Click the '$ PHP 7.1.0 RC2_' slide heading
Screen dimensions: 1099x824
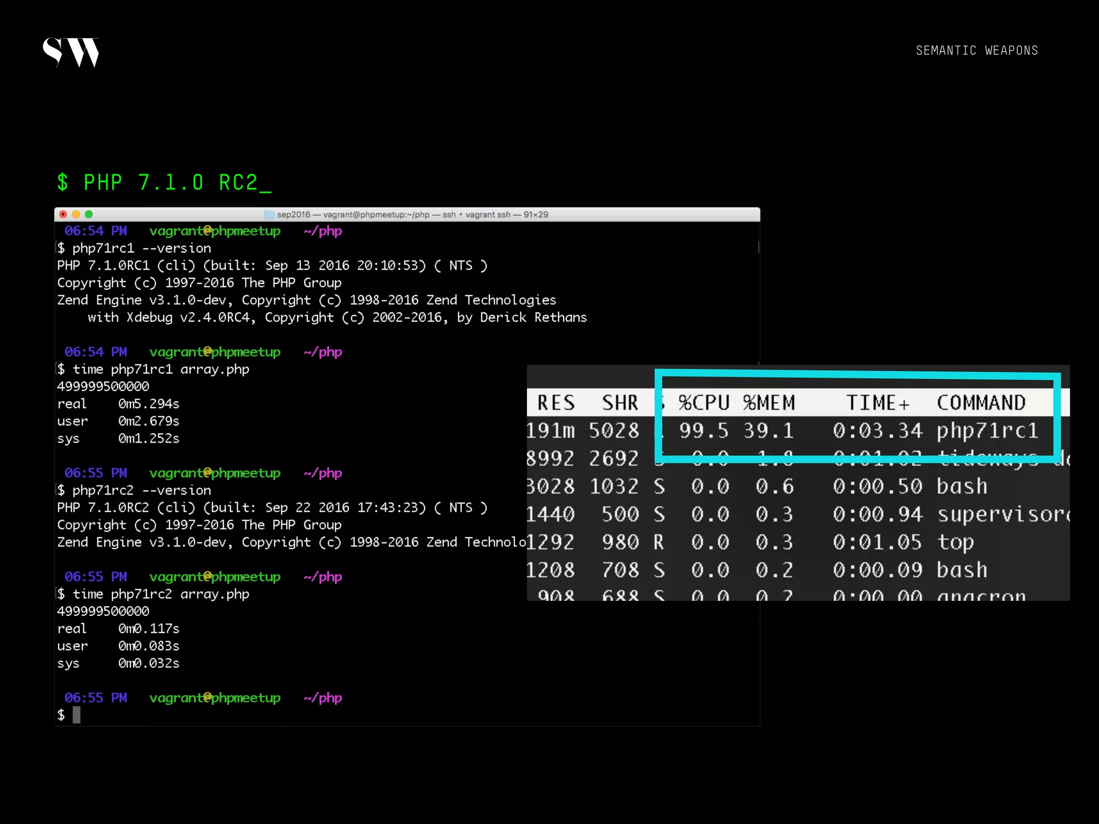click(164, 182)
